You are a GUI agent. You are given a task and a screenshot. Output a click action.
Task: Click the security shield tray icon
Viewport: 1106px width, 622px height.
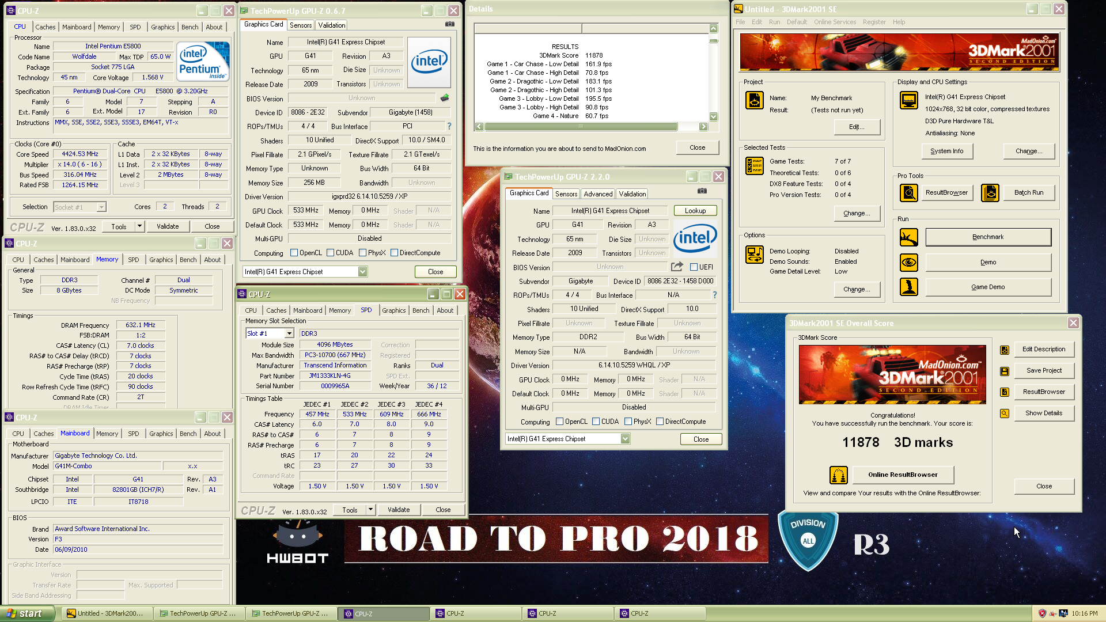point(1042,613)
